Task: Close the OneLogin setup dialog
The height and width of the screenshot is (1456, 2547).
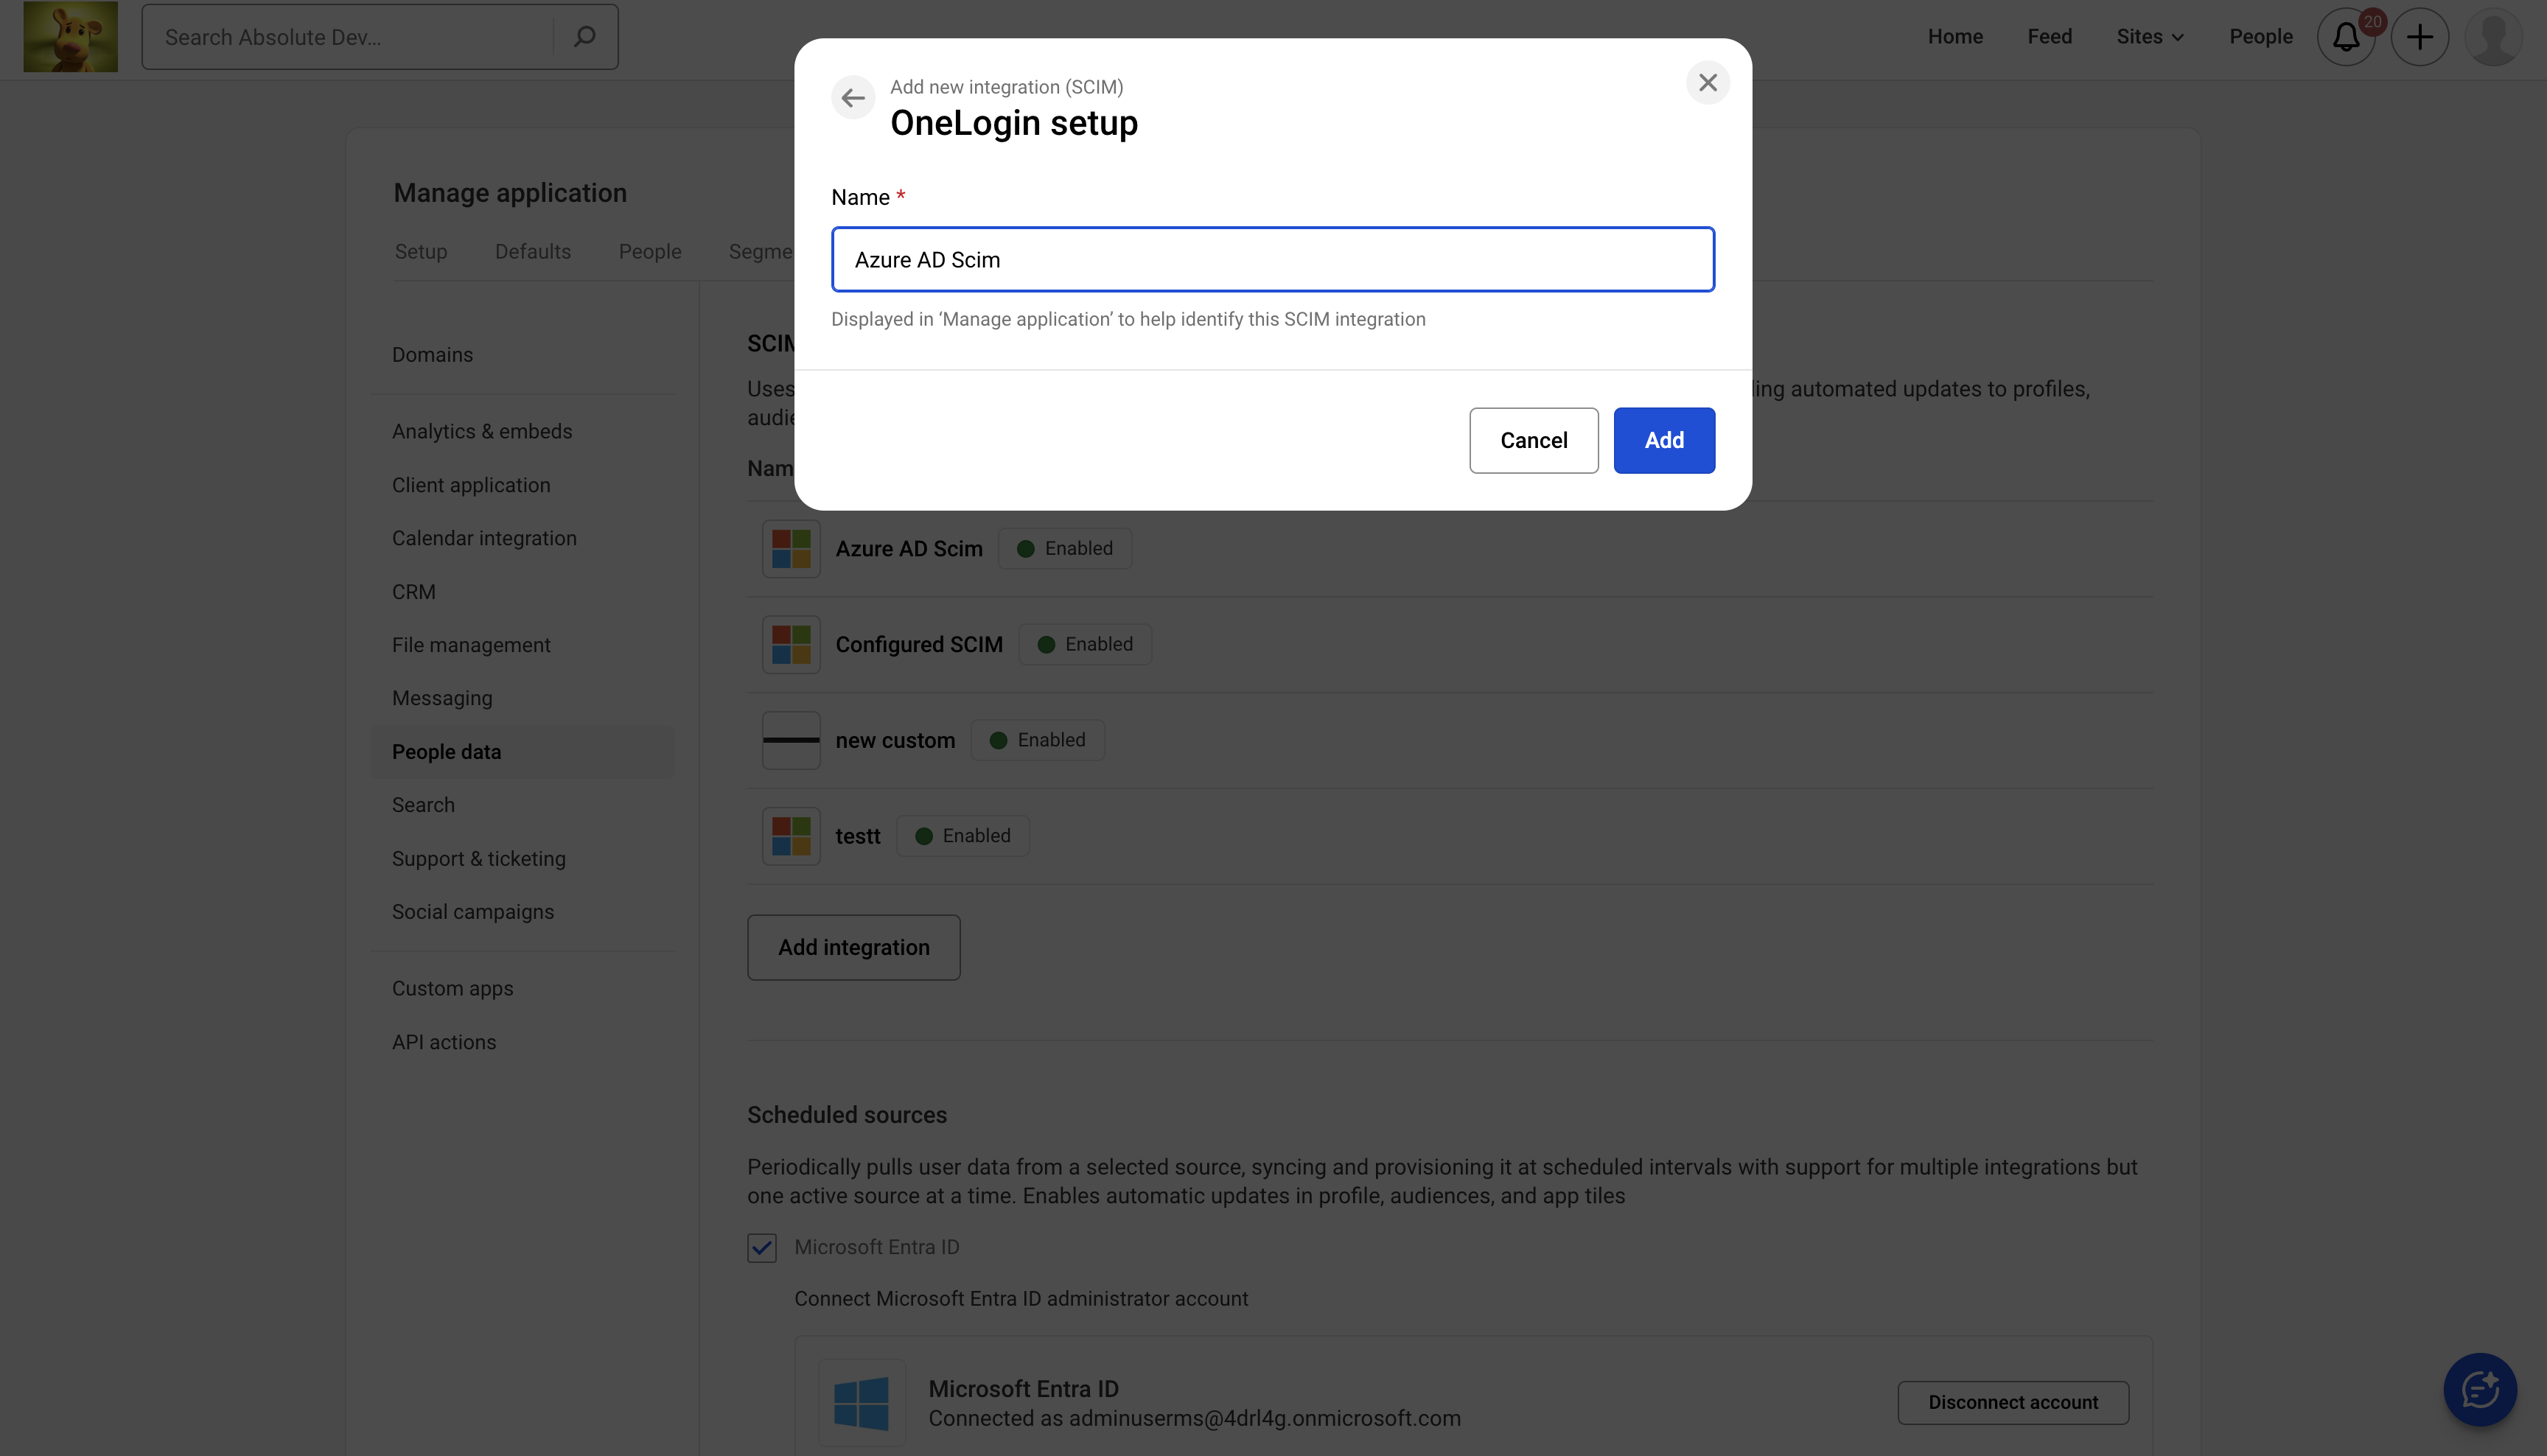Action: point(1707,82)
